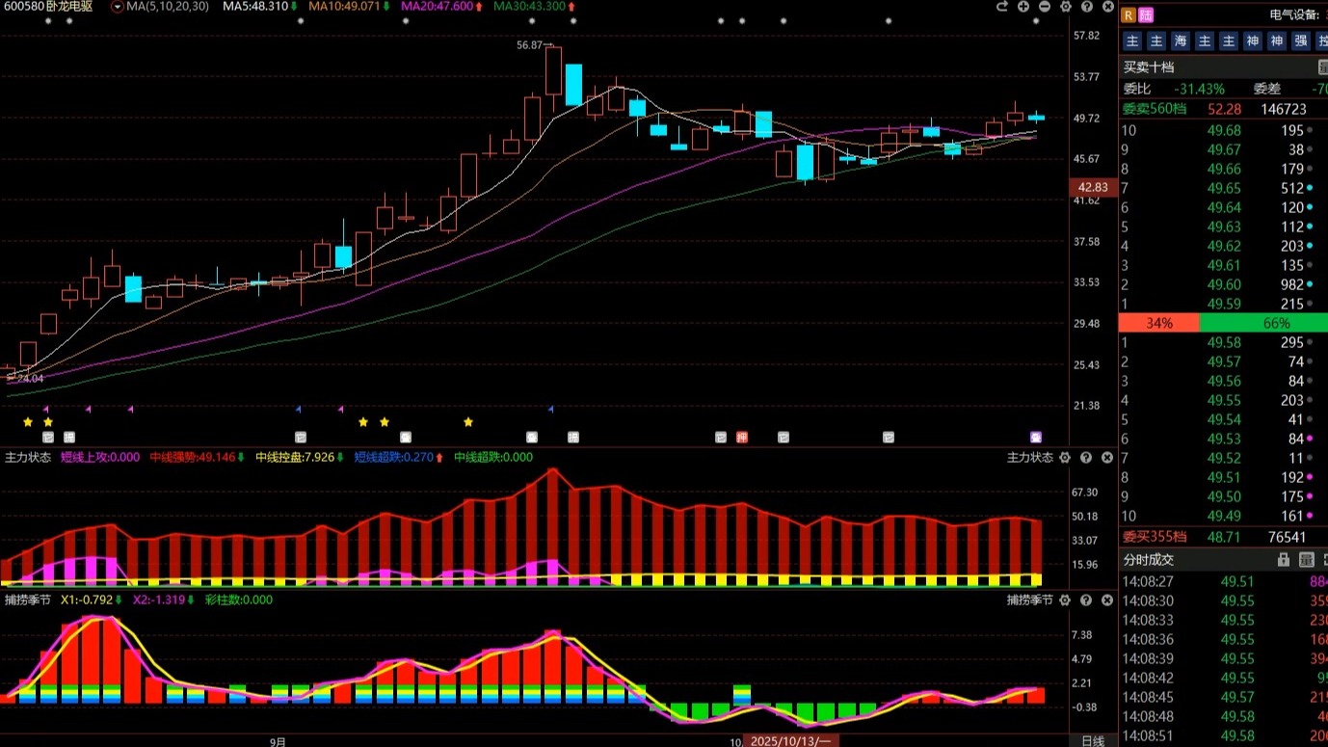
Task: Toggle the lock icon in 分时成交 header
Action: pyautogui.click(x=1284, y=560)
